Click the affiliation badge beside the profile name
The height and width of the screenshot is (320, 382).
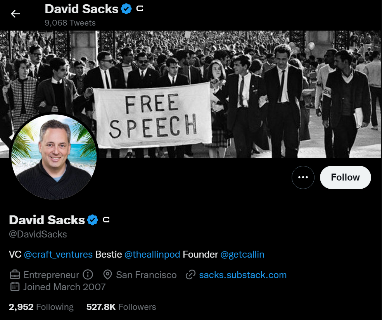point(106,220)
